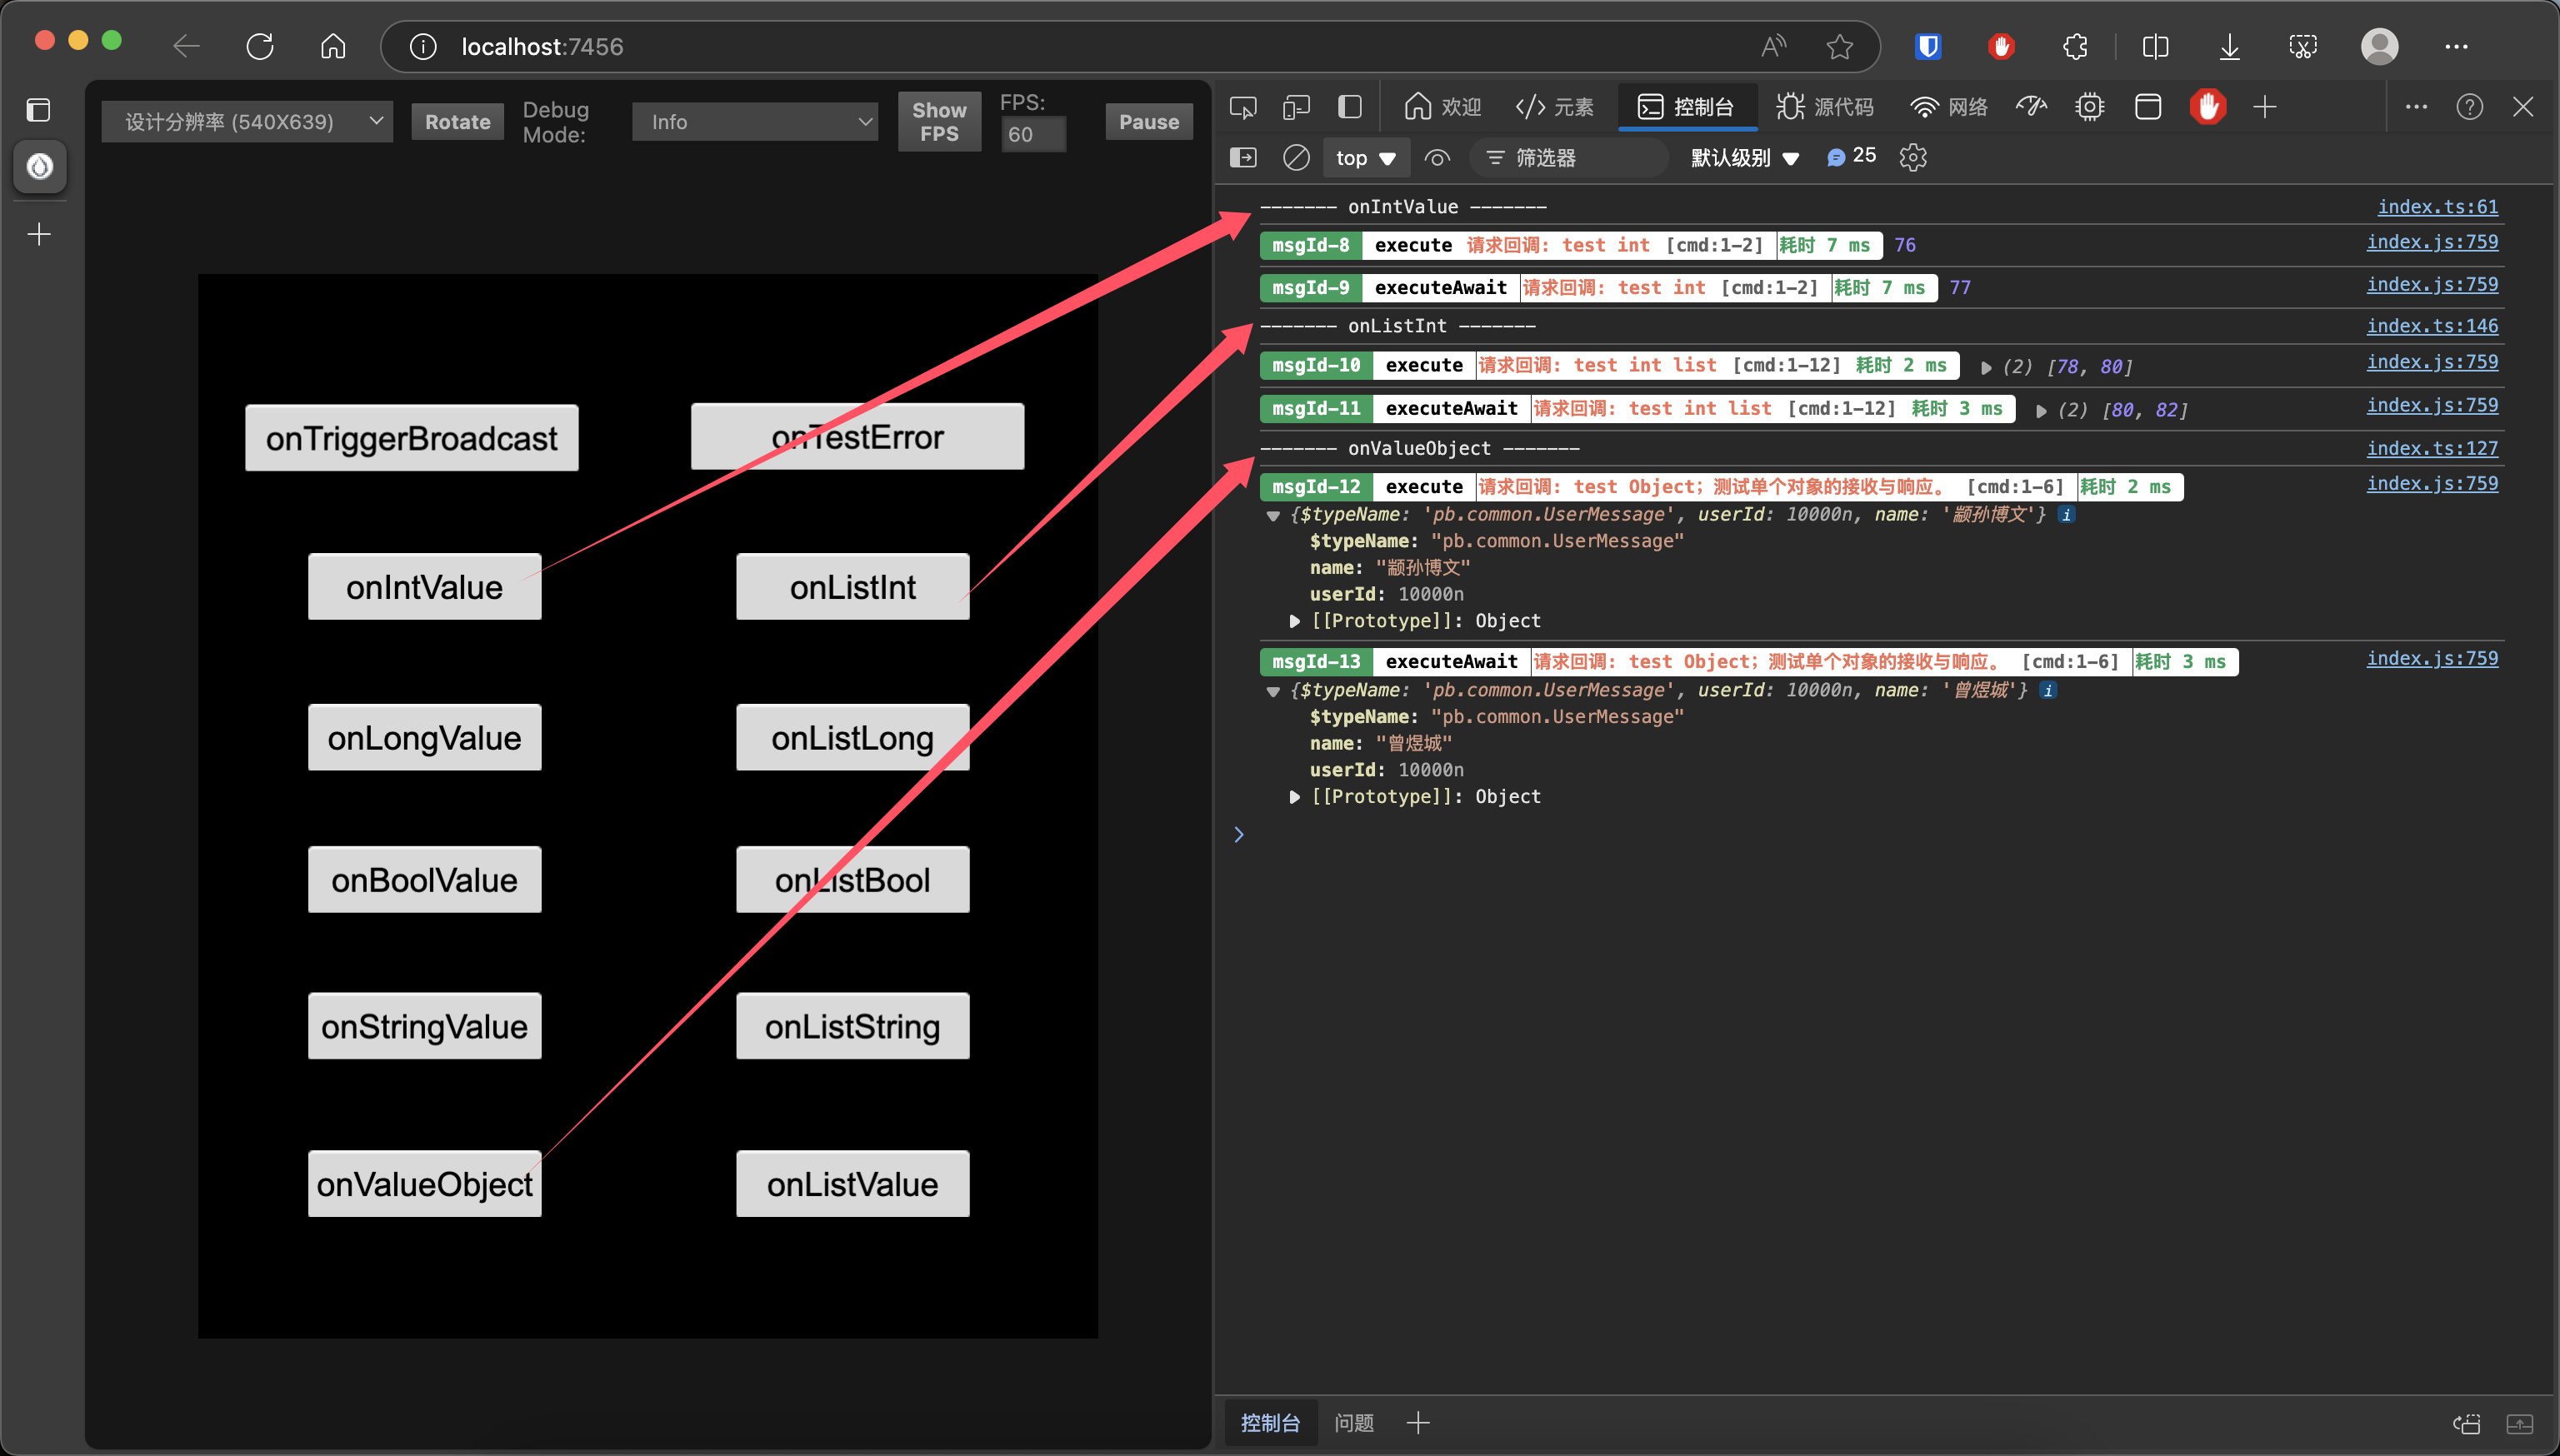Viewport: 2560px width, 1456px height.
Task: Toggle device emulation icon
Action: [x=1297, y=107]
